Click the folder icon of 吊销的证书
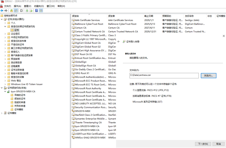Screen dimensions: 226x148 pos(12,95)
